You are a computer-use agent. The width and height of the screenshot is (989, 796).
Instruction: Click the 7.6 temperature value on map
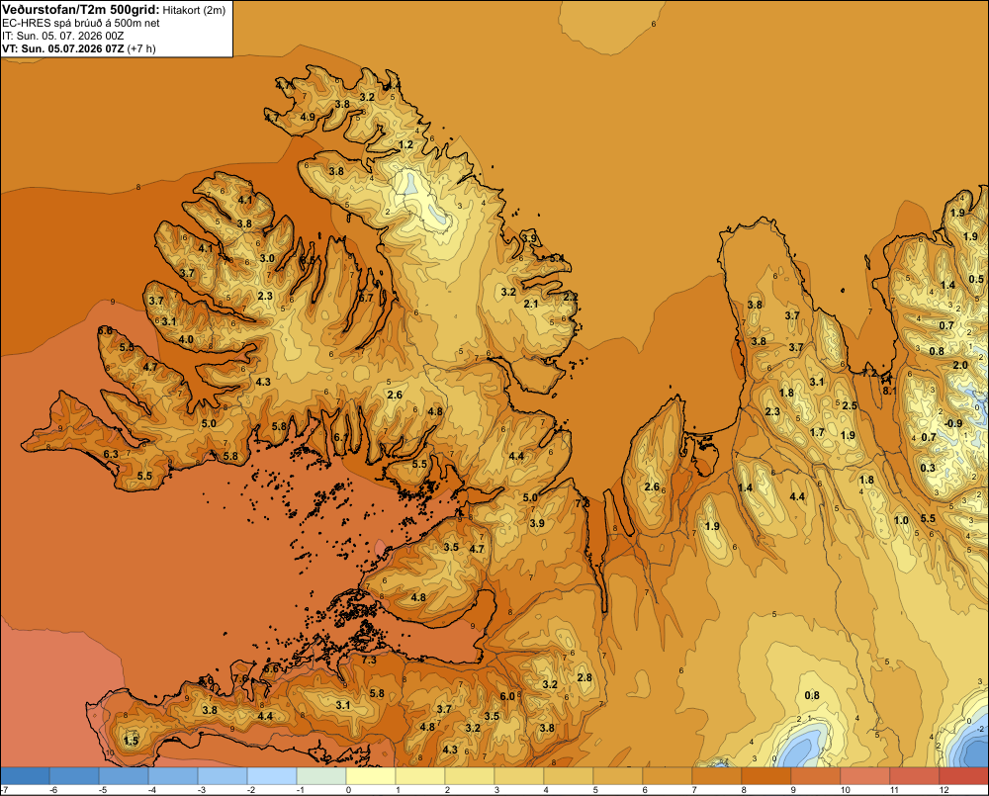240,678
